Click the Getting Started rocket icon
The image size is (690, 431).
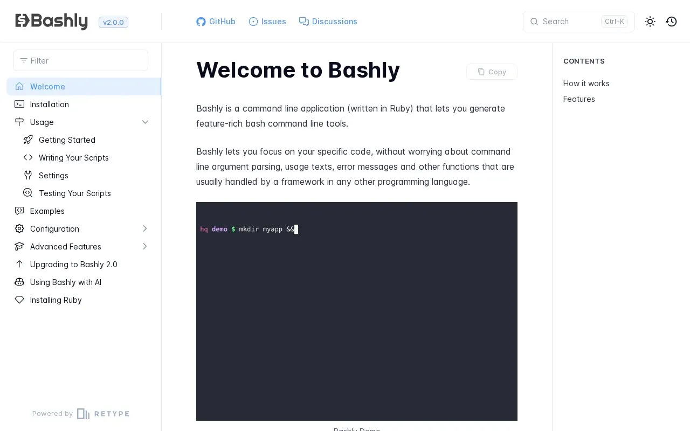point(28,140)
